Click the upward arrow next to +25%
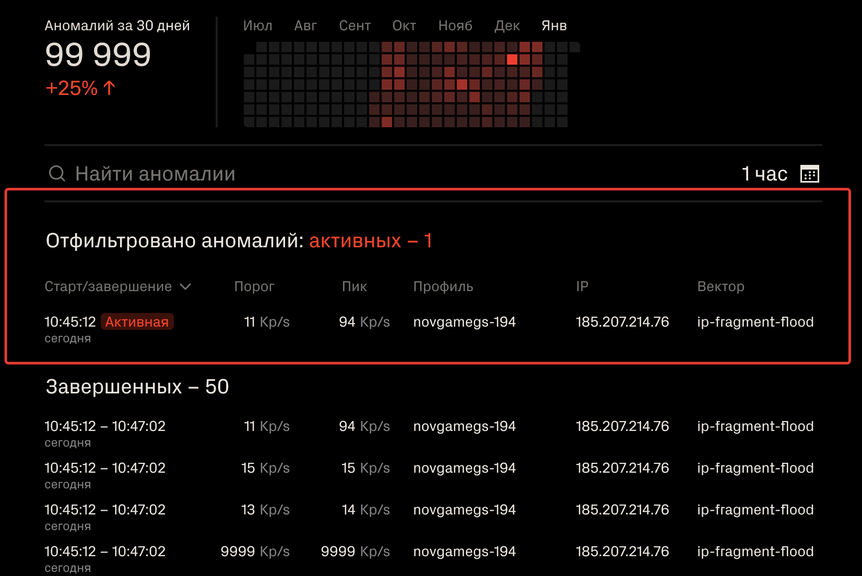The image size is (862, 576). click(109, 88)
